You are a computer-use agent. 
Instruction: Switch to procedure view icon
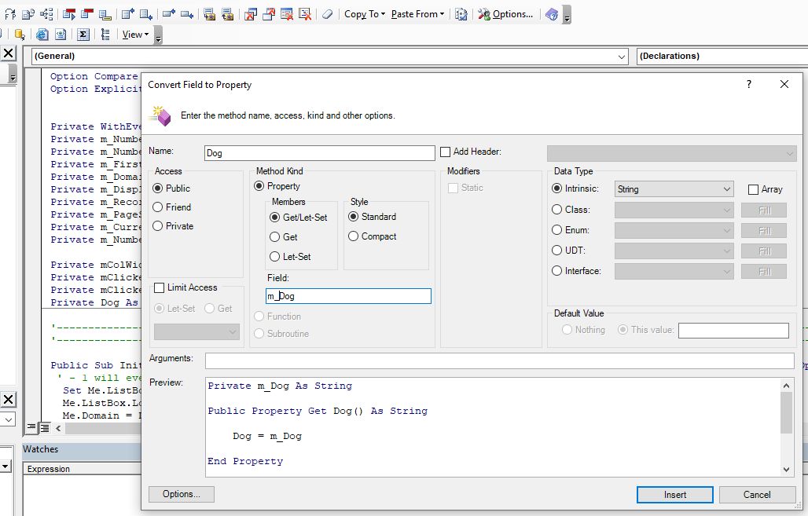coord(32,427)
